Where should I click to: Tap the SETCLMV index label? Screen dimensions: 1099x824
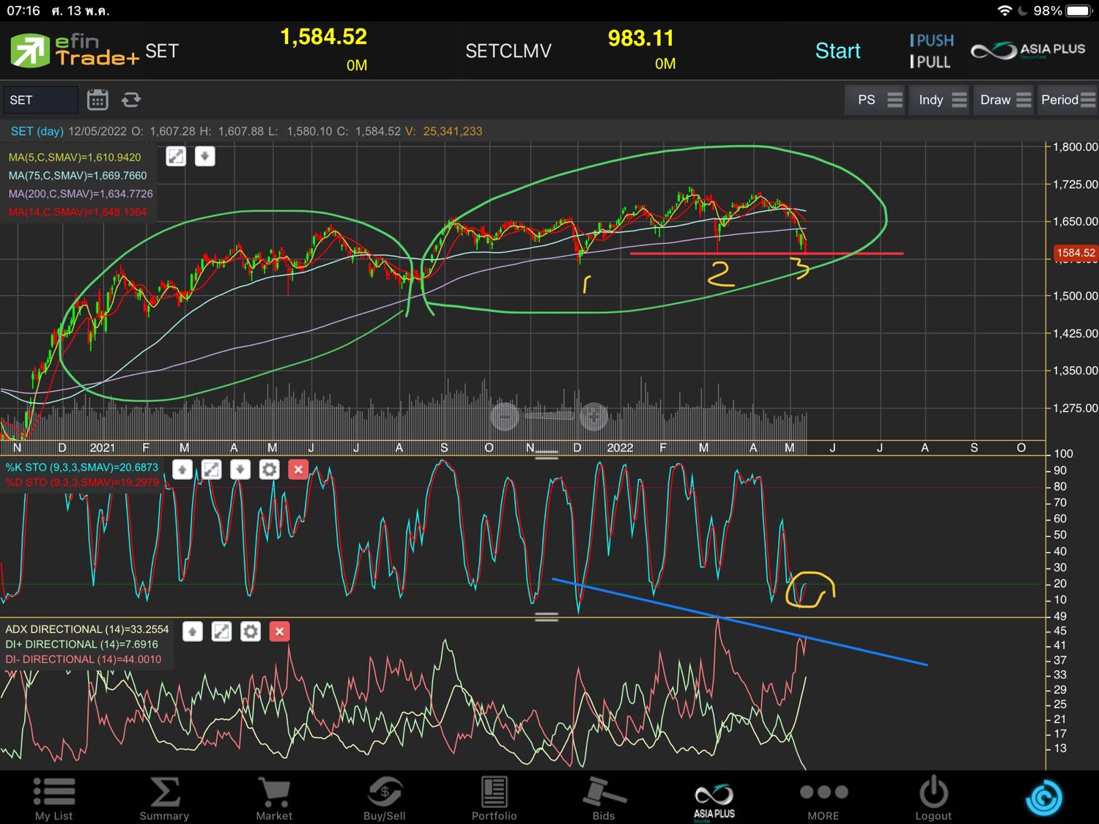pyautogui.click(x=508, y=51)
